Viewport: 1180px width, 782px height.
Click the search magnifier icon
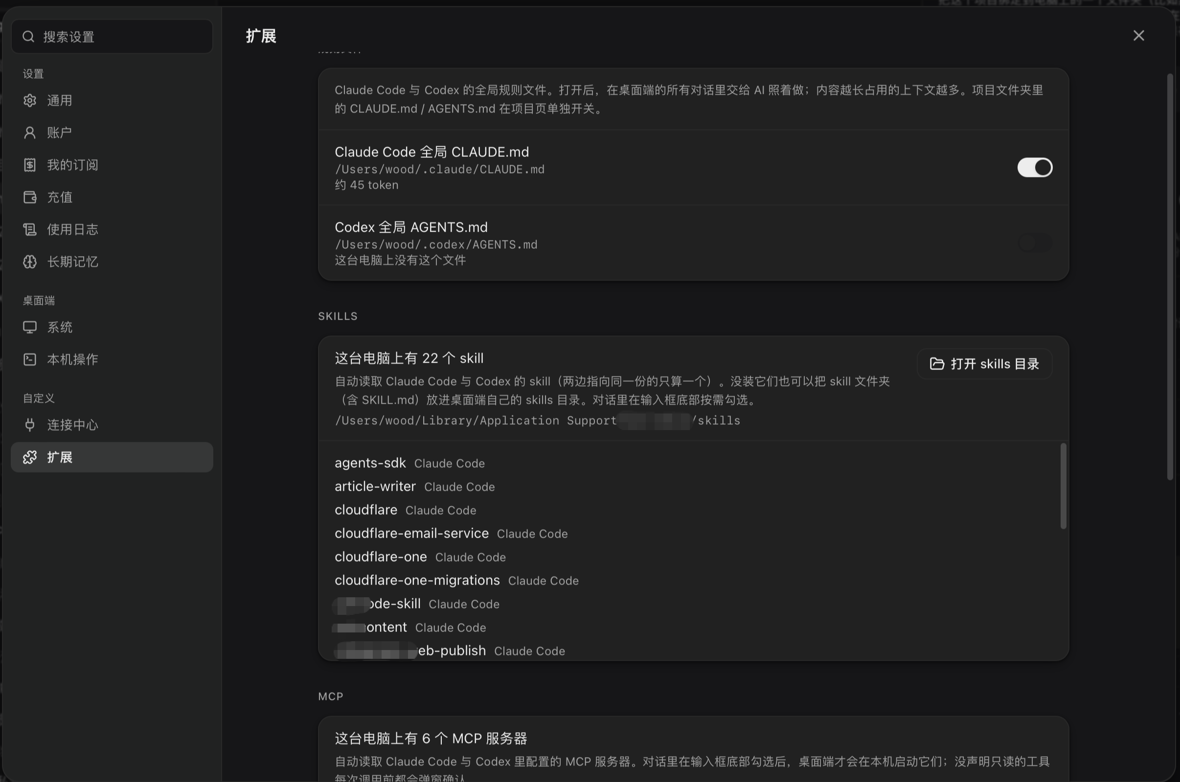[28, 36]
